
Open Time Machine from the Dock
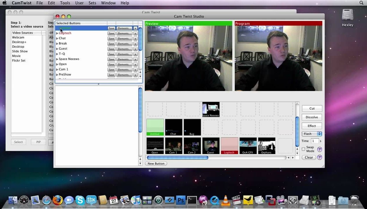[x=158, y=200]
